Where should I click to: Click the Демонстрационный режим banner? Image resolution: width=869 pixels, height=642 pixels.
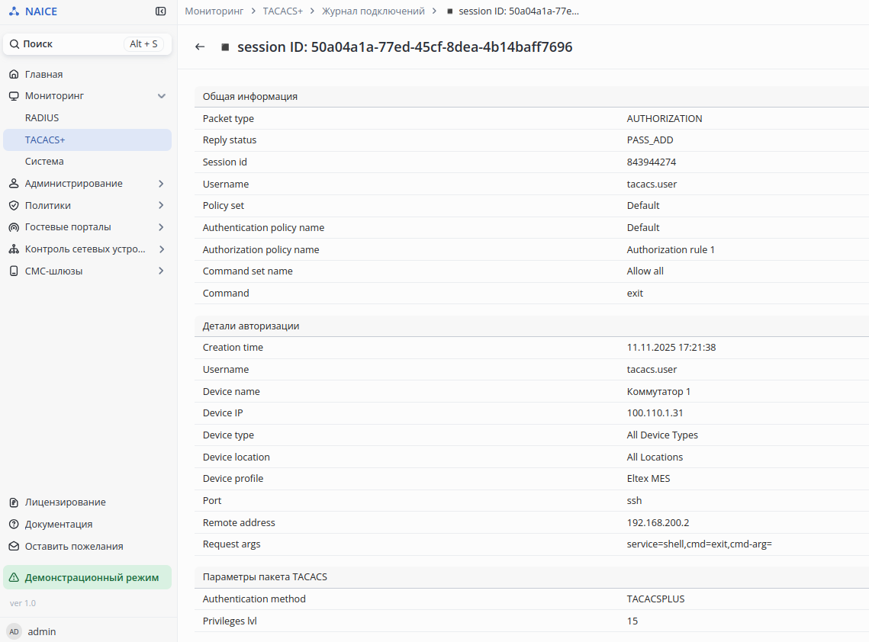pos(92,578)
